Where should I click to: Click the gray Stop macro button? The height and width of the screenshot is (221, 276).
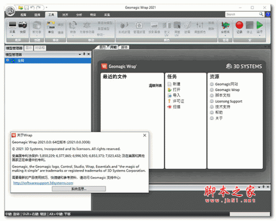click(x=249, y=25)
